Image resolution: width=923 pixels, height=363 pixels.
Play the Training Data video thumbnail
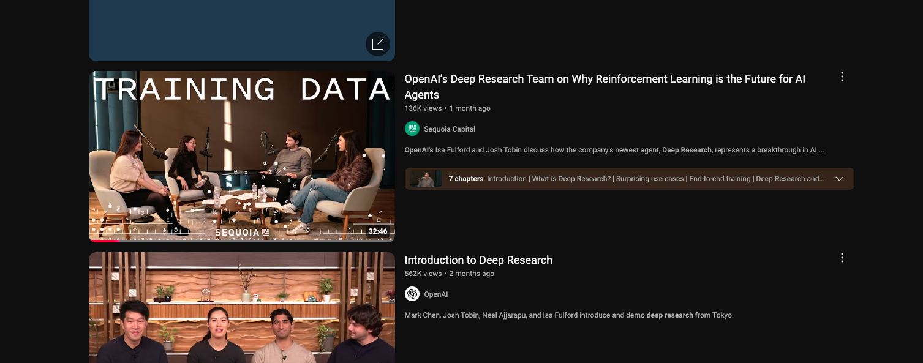[241, 153]
